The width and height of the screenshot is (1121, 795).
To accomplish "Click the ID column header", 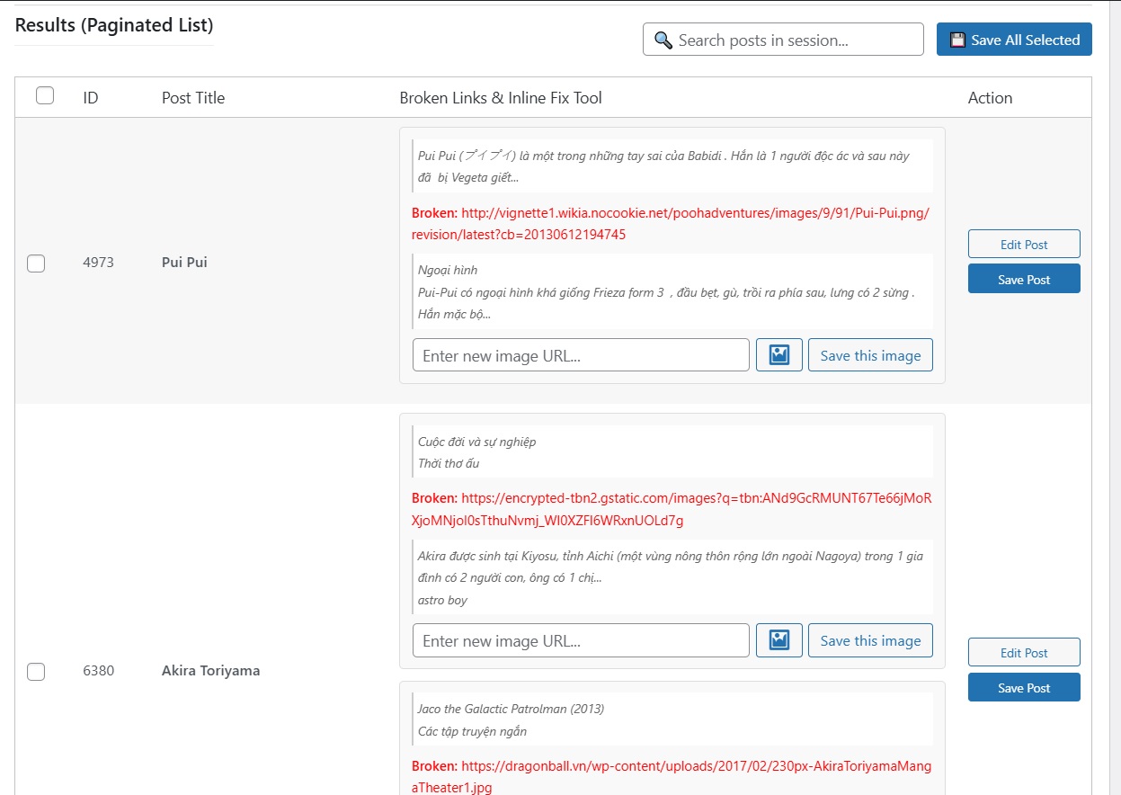I will pyautogui.click(x=91, y=97).
